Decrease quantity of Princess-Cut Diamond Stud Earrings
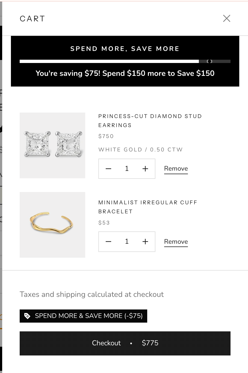Screen dimensions: 248x373 tap(108, 169)
